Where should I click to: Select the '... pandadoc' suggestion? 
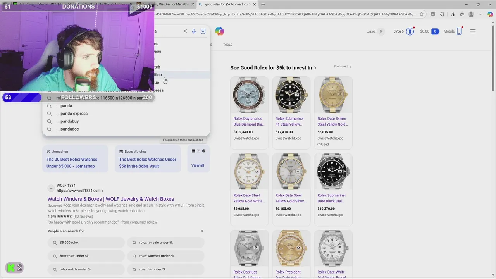[126, 129]
